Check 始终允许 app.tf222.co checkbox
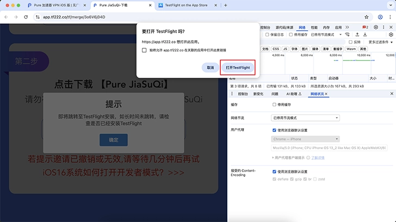Screen dimensions: 396x222 pos(144,50)
